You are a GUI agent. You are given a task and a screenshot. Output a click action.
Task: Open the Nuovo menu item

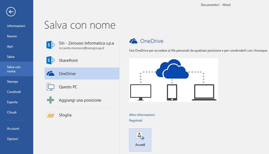[x=12, y=36]
